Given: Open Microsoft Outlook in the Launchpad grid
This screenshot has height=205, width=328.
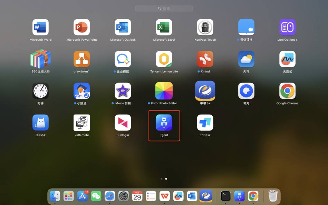Looking at the screenshot, I should pos(123,27).
